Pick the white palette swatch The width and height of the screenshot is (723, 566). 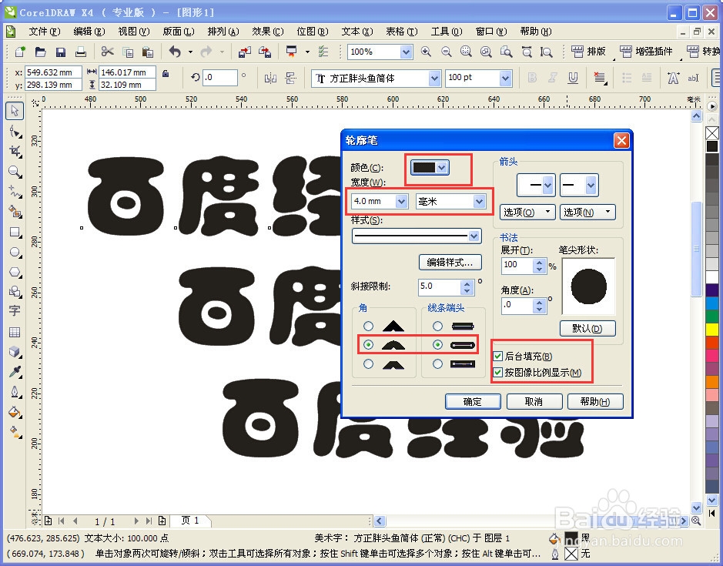pyautogui.click(x=712, y=277)
